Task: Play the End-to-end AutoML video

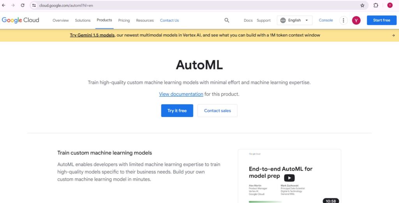Action: click(290, 178)
